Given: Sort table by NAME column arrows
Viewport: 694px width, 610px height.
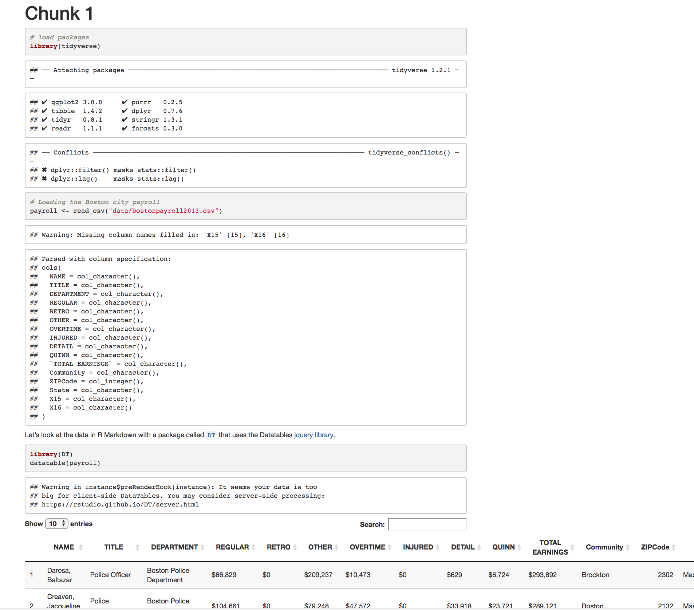Looking at the screenshot, I should [x=81, y=547].
